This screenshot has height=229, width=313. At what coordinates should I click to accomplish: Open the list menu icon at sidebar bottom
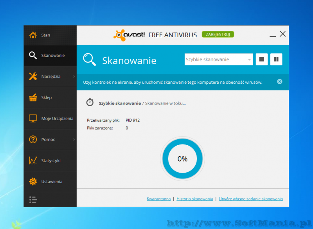[x=33, y=200]
